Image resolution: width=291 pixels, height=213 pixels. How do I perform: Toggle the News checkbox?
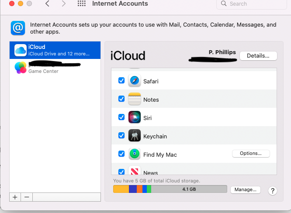tap(121, 172)
